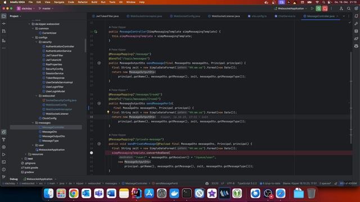Viewport: 360px width, 202px height.
Task: Click UTF-8 encoding in status bar
Action: (x=231, y=183)
